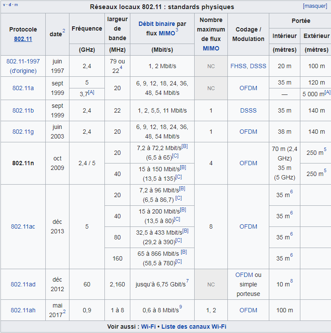Viewport: 331px width, 333px height.
Task: Click DSSS in the 802.11b row
Action: click(x=248, y=110)
